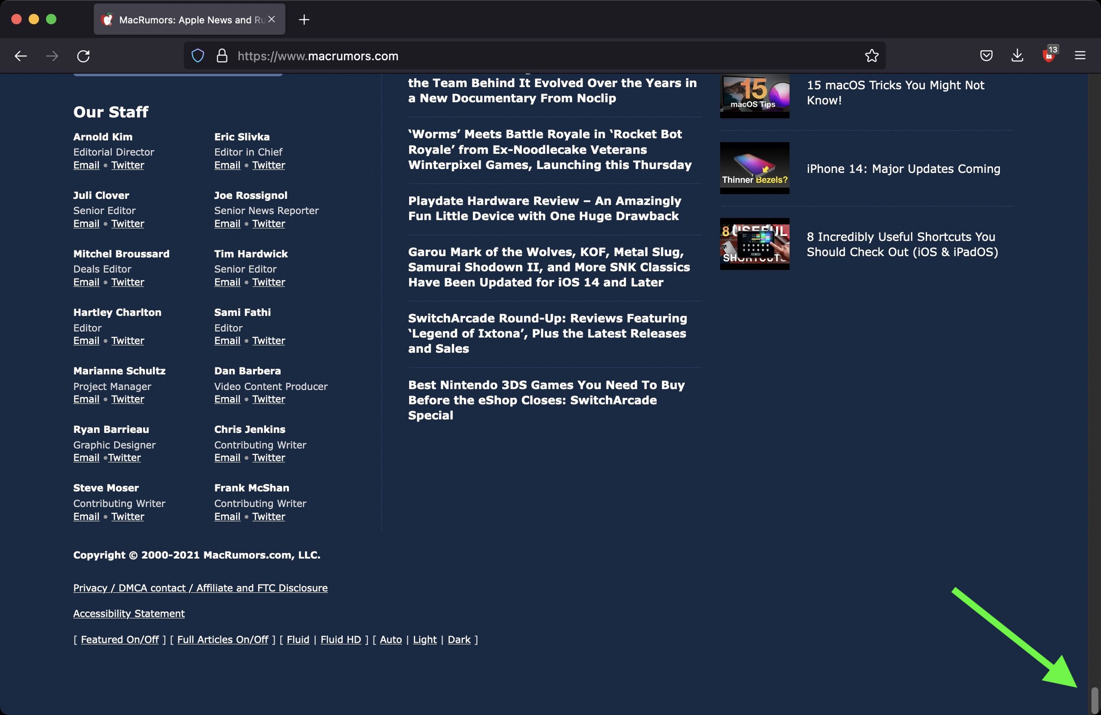Viewport: 1101px width, 715px height.
Task: Email Mitchel Broussard
Action: [x=86, y=282]
